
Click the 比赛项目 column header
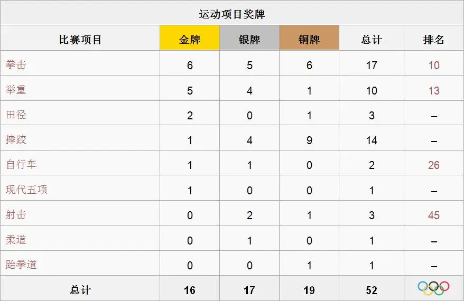[80, 39]
